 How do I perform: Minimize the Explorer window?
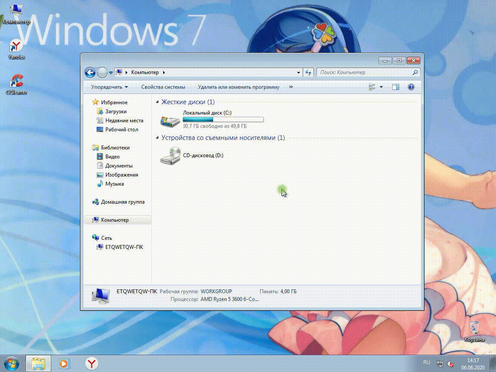click(x=385, y=60)
